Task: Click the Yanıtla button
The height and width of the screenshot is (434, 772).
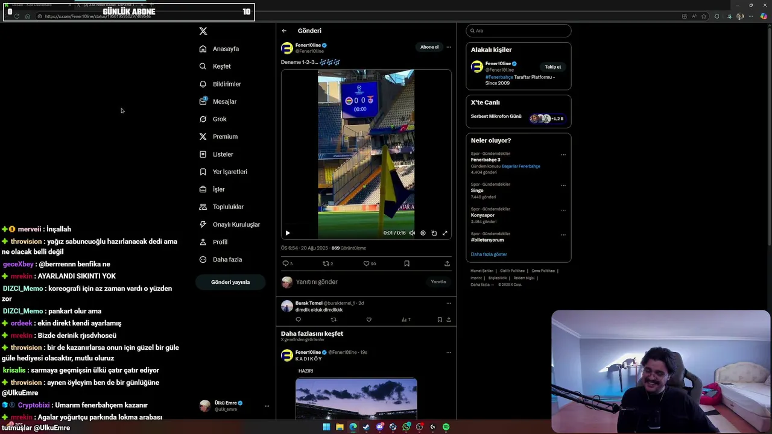Action: click(x=438, y=282)
